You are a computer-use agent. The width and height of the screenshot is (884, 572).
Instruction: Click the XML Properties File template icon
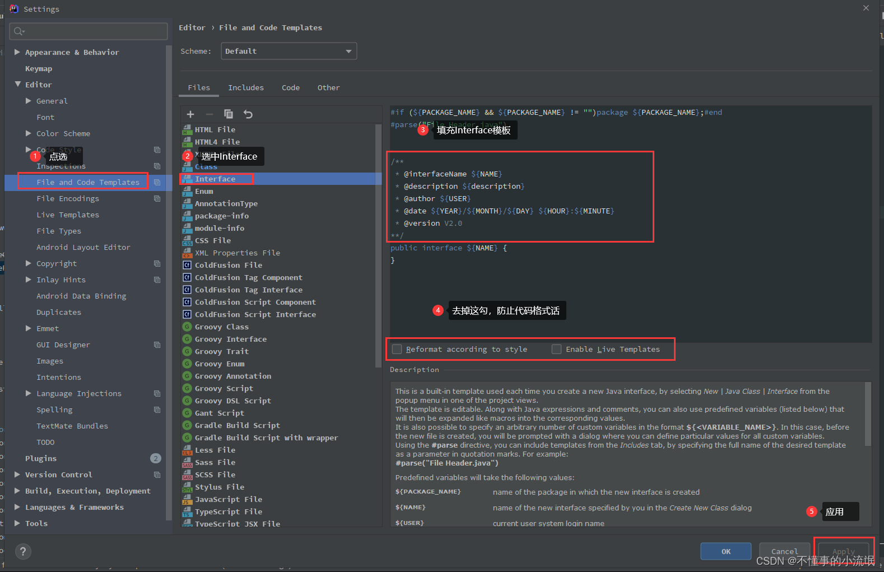pos(187,253)
